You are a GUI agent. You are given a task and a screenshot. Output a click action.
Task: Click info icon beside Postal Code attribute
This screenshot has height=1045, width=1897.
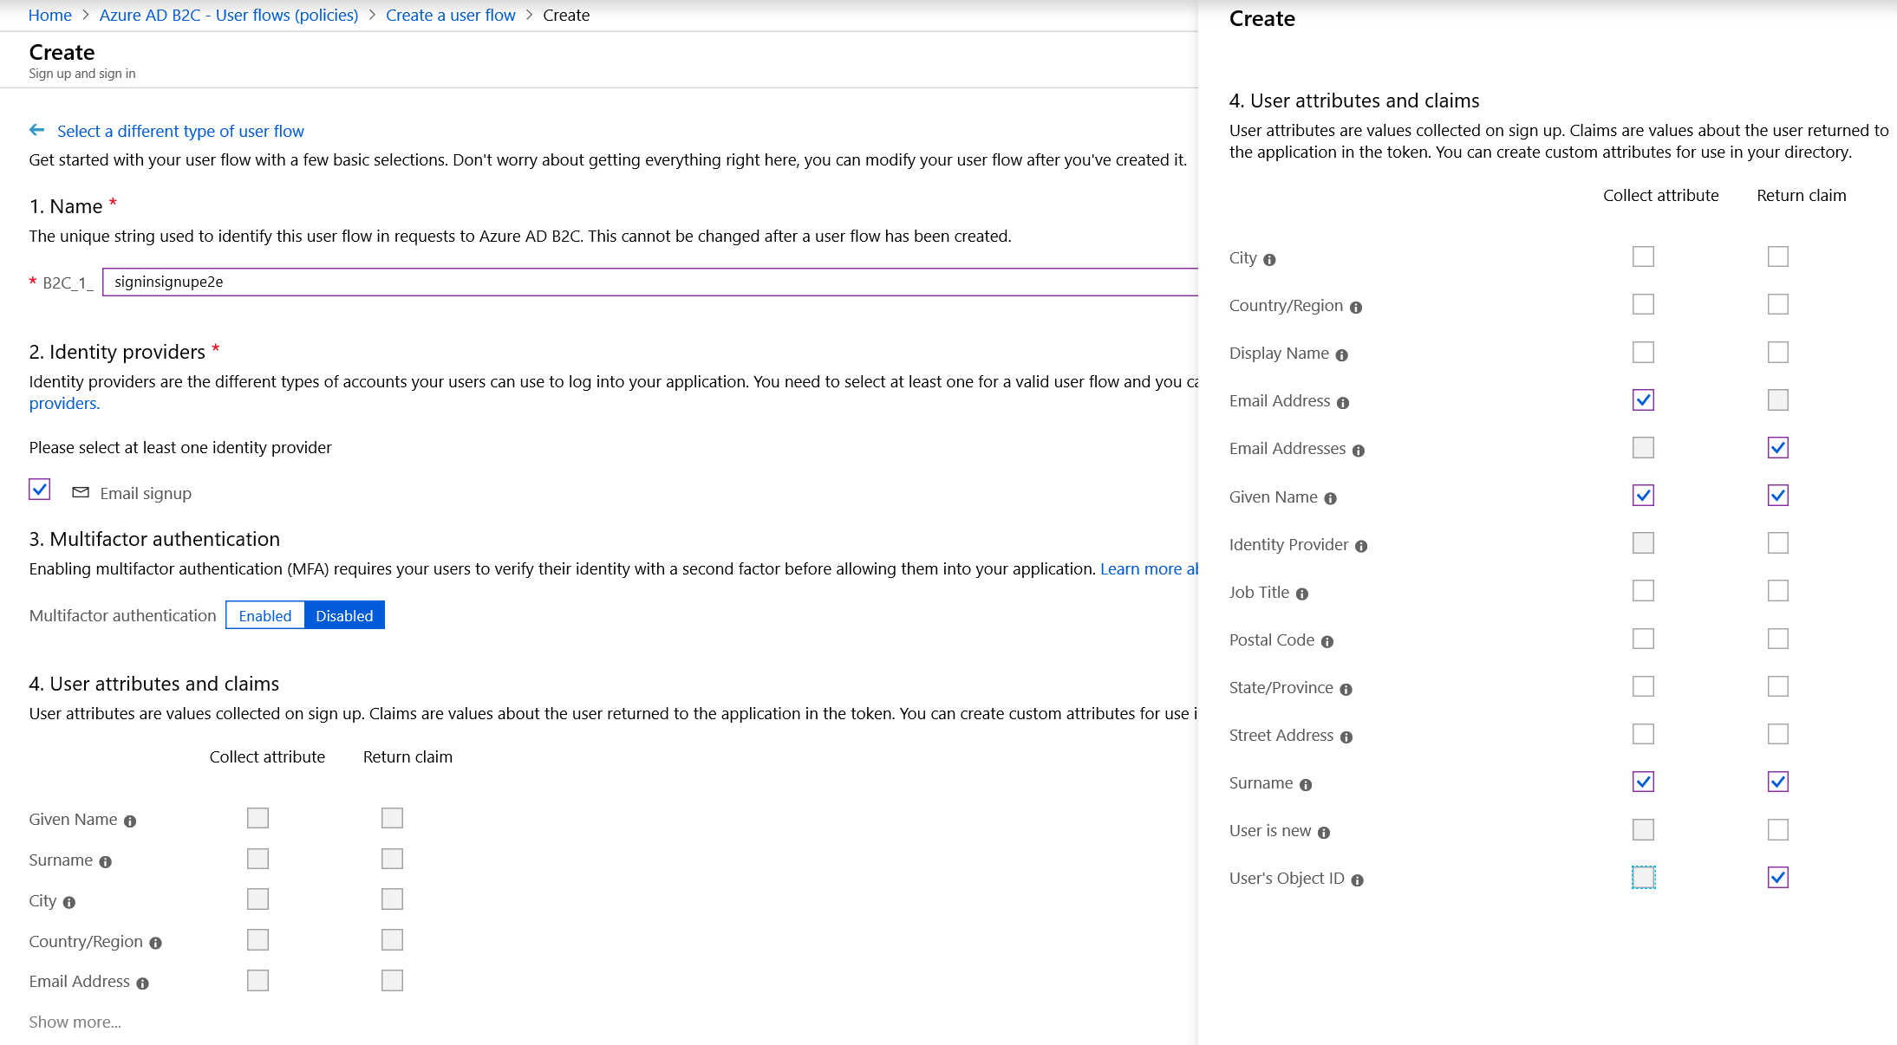(1329, 641)
